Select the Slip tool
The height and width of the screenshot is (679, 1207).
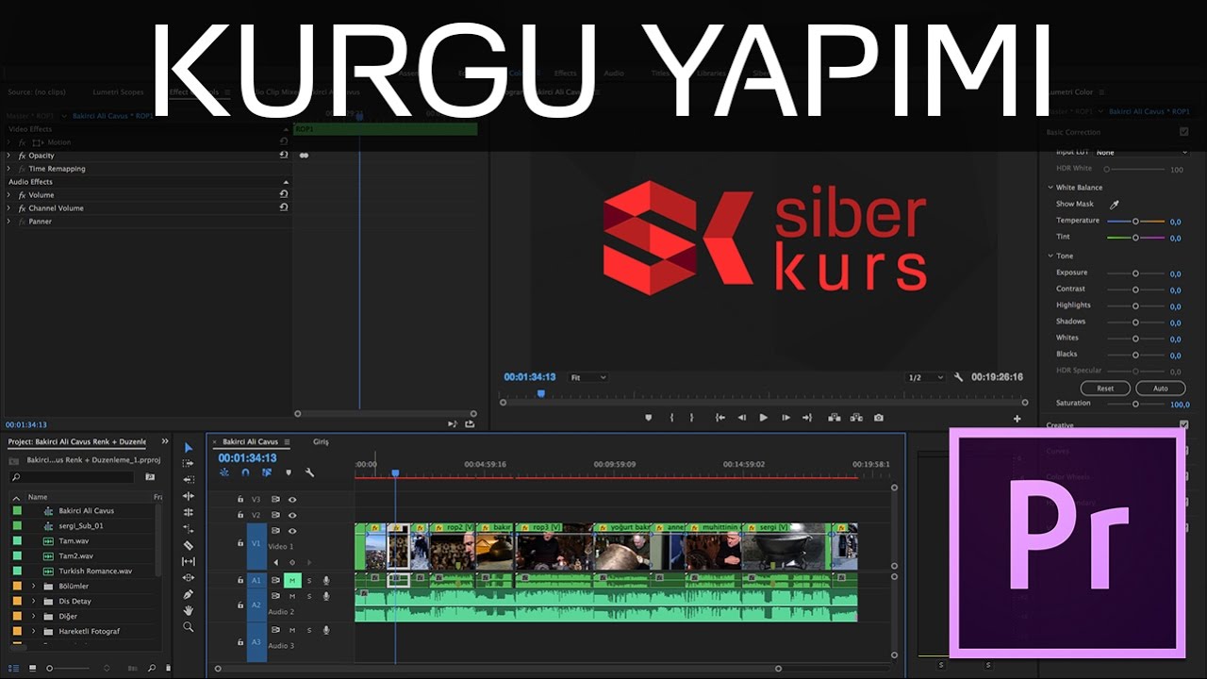(189, 561)
